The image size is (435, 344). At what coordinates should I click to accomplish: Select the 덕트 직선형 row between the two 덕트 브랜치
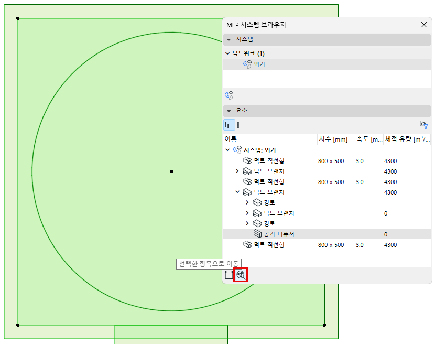(x=327, y=182)
